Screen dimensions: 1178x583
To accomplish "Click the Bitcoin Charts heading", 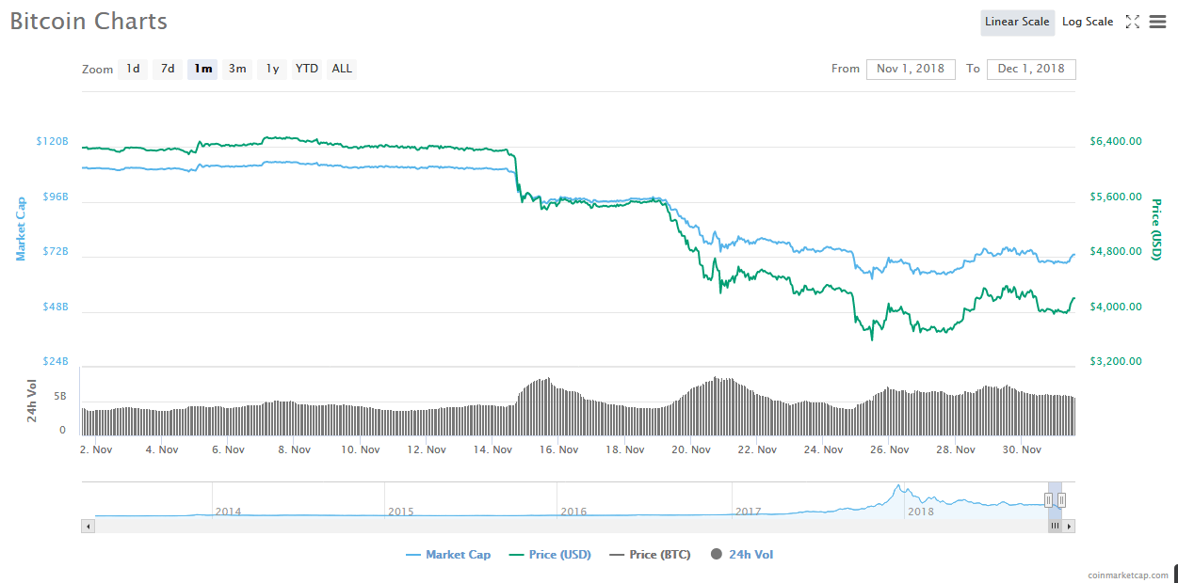I will coord(89,21).
